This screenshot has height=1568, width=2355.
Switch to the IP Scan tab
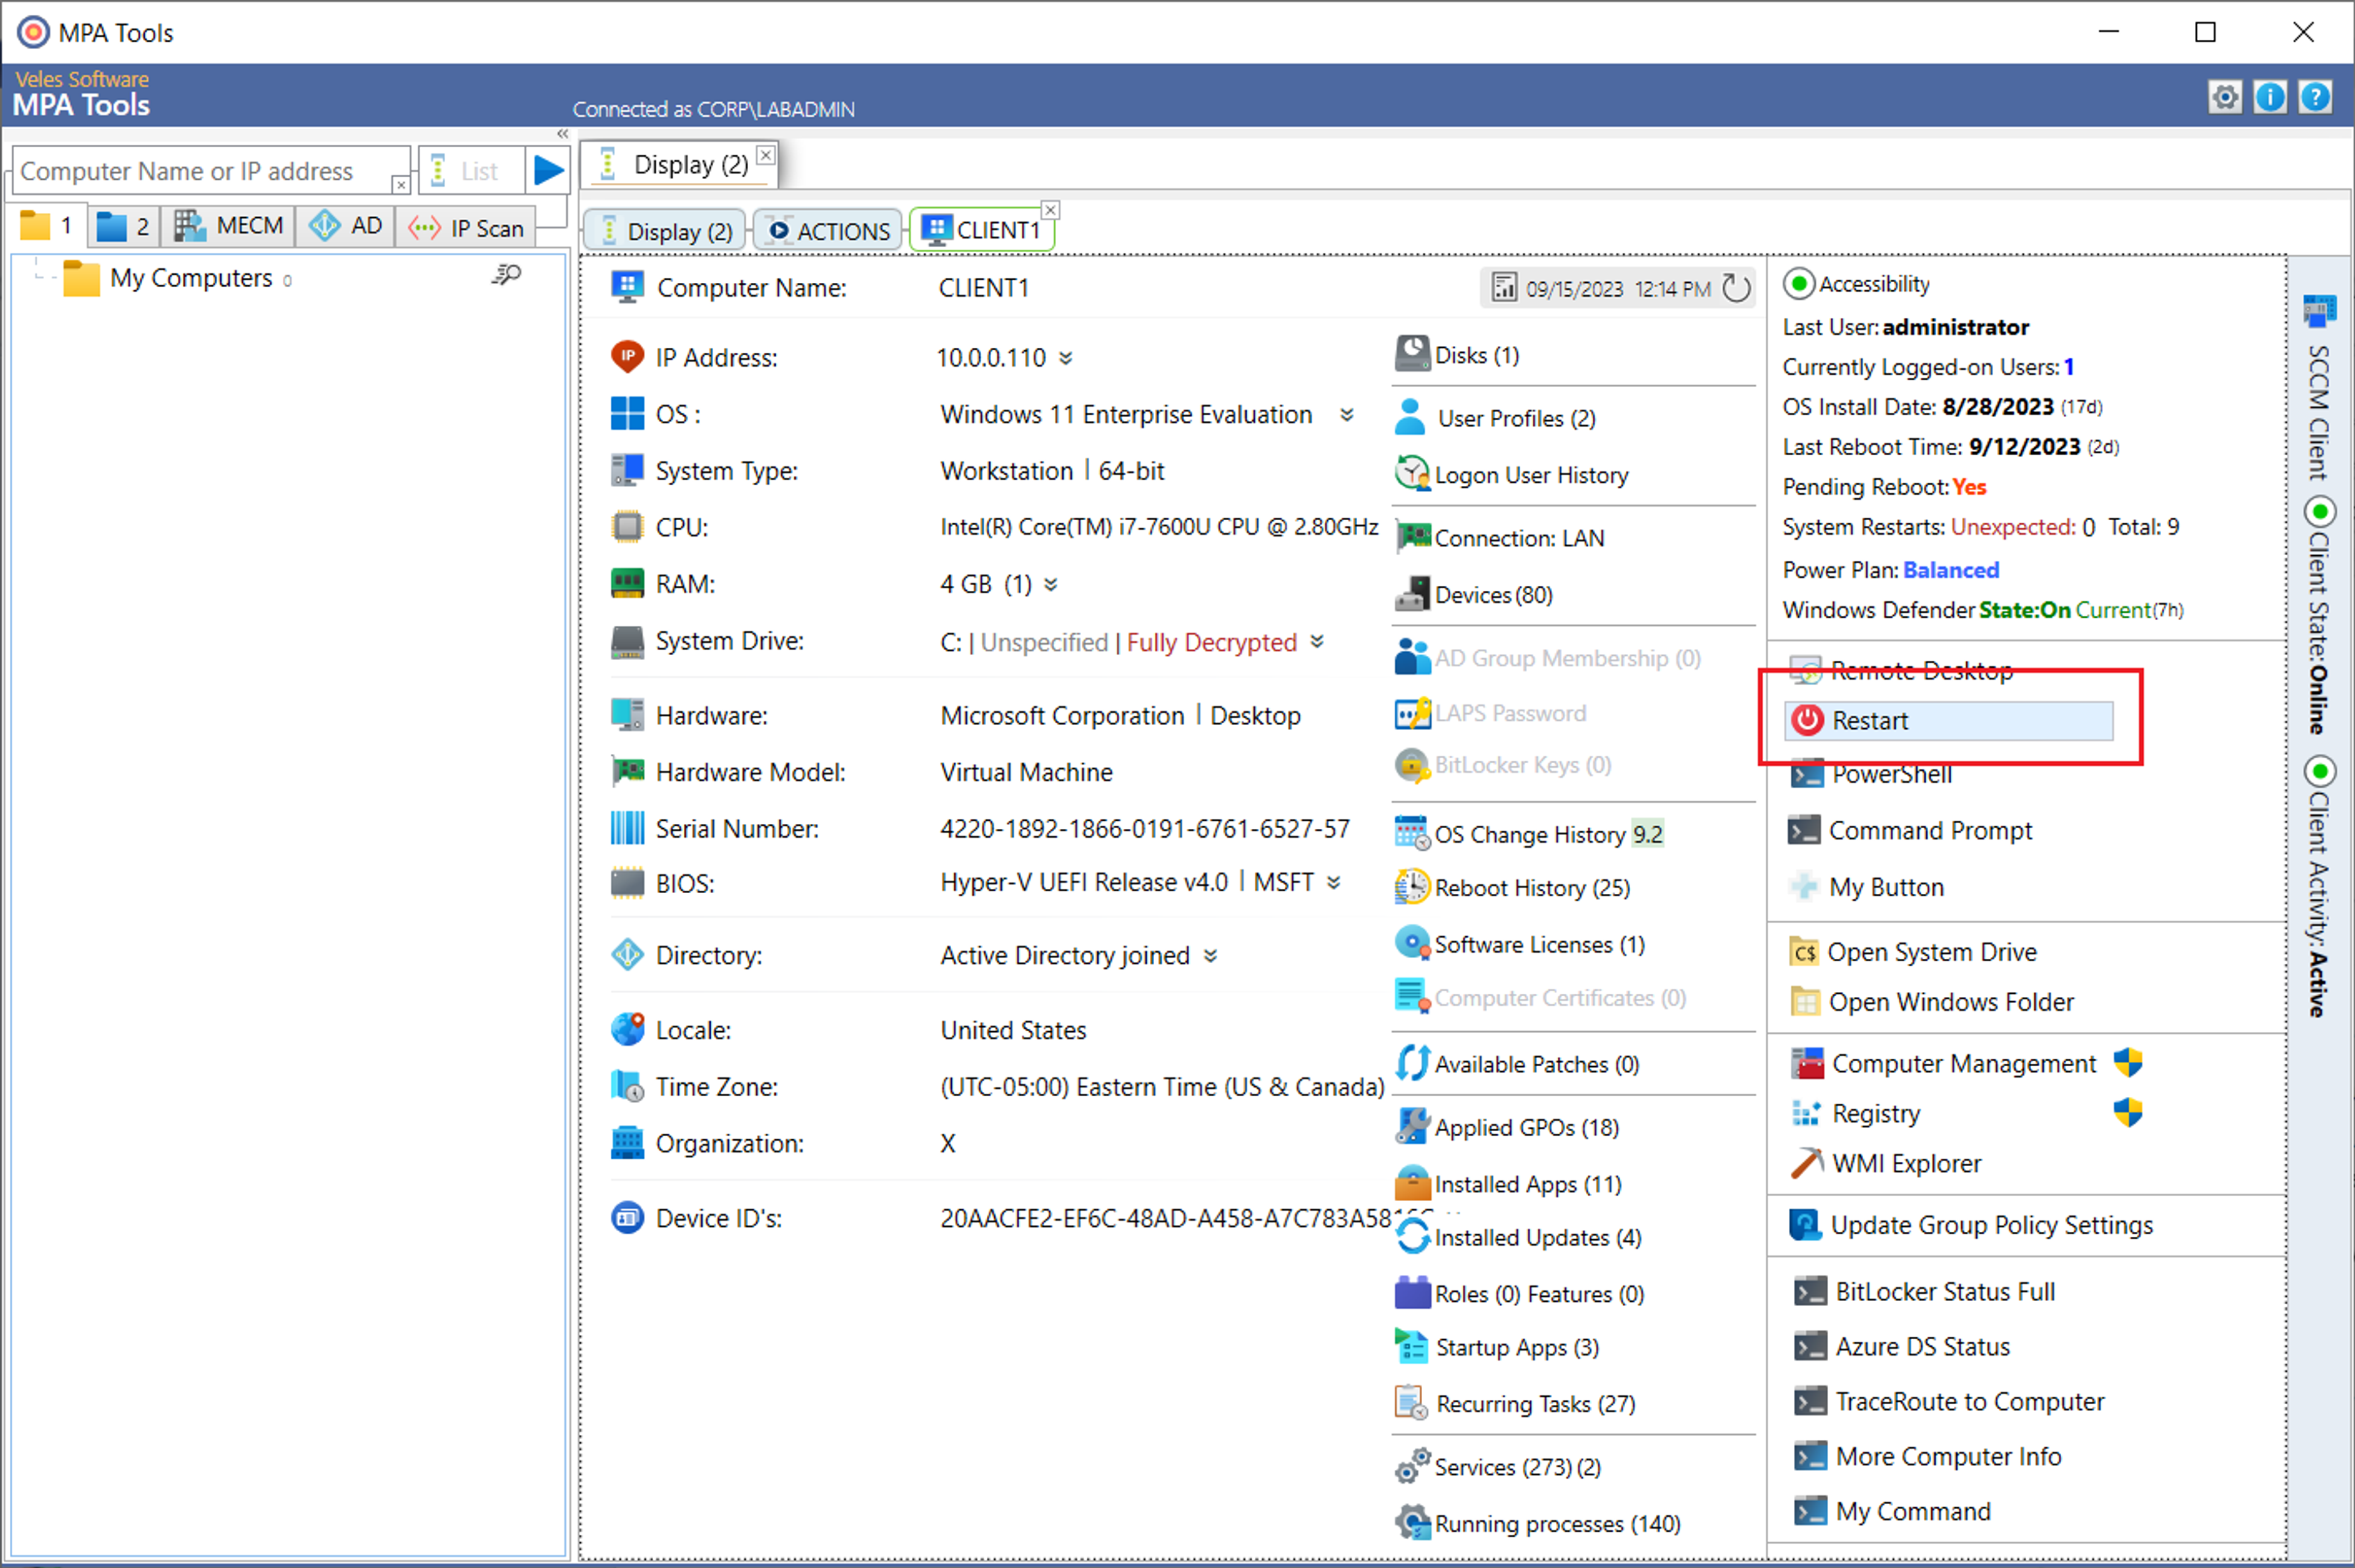[x=467, y=228]
